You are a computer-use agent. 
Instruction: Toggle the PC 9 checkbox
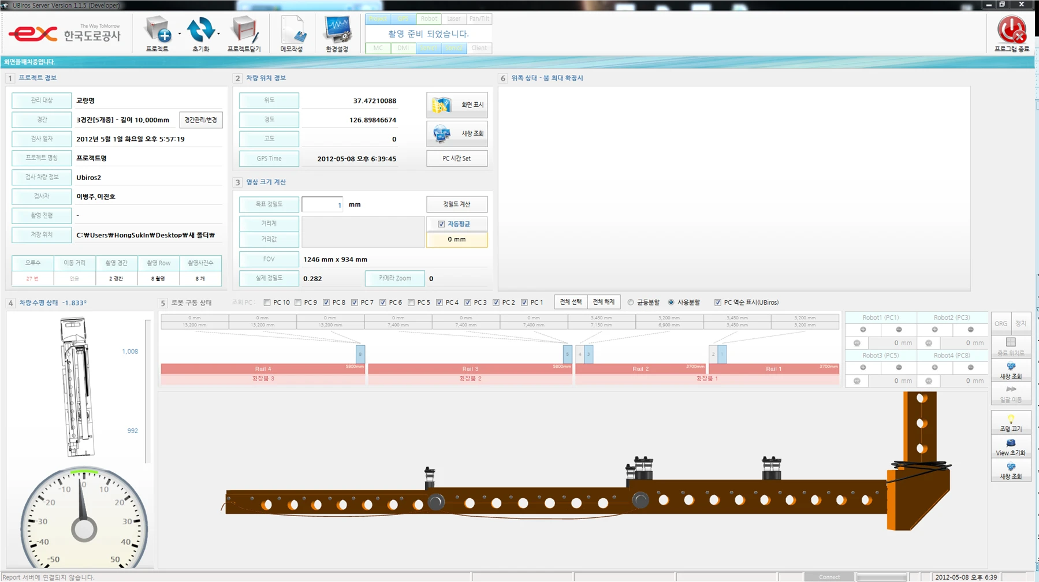(x=298, y=303)
